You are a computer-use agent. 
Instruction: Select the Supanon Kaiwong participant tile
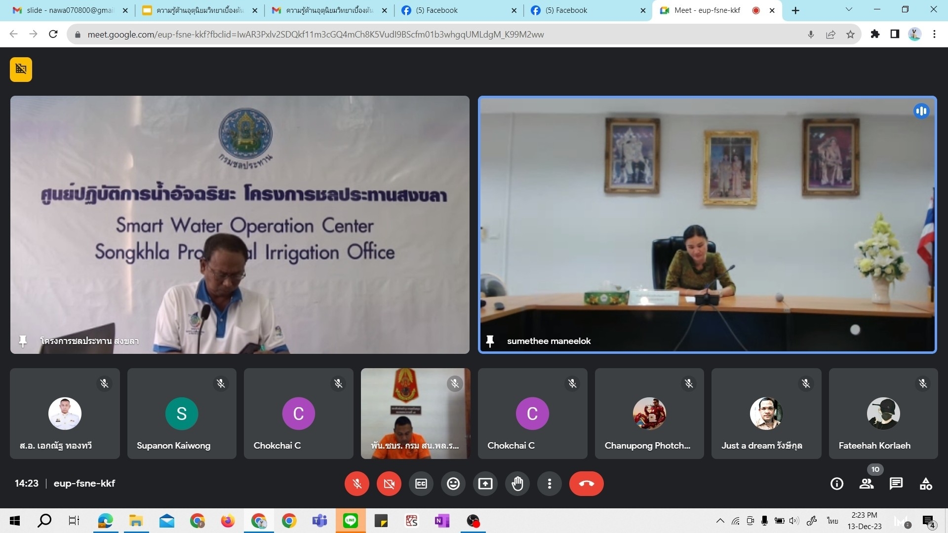point(182,414)
